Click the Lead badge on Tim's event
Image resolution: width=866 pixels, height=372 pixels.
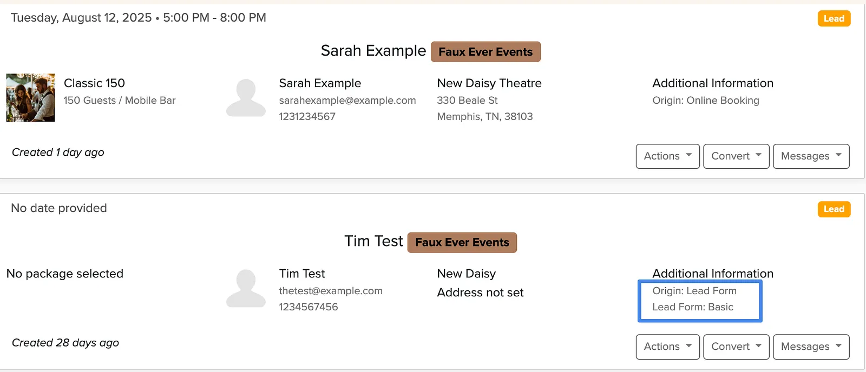[x=834, y=209]
